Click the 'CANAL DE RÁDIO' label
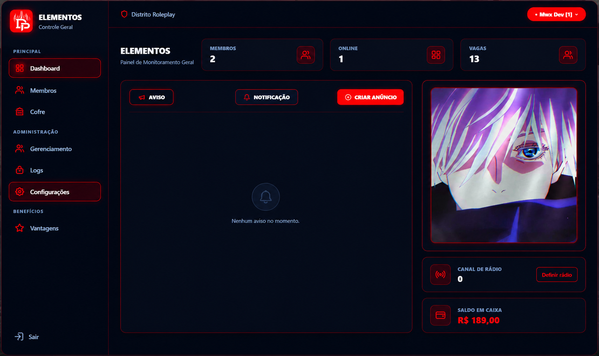The width and height of the screenshot is (599, 356). pos(480,269)
